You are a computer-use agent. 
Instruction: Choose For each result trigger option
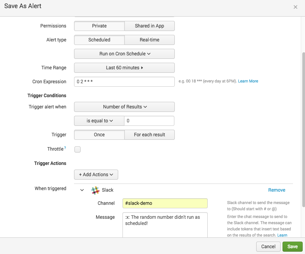[149, 135]
